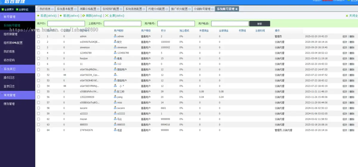This screenshot has height=167, width=358.
Task: Collapse the 常规管理 sidebar section
Action: tap(18, 95)
